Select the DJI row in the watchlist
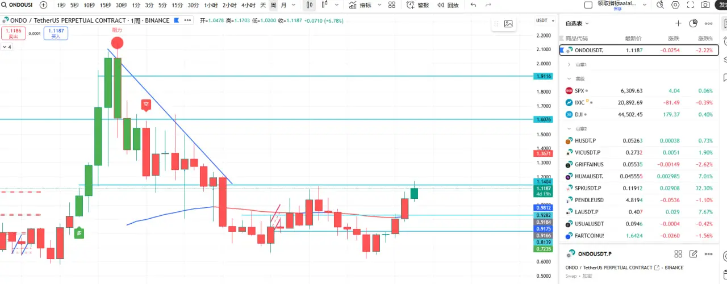 point(639,114)
